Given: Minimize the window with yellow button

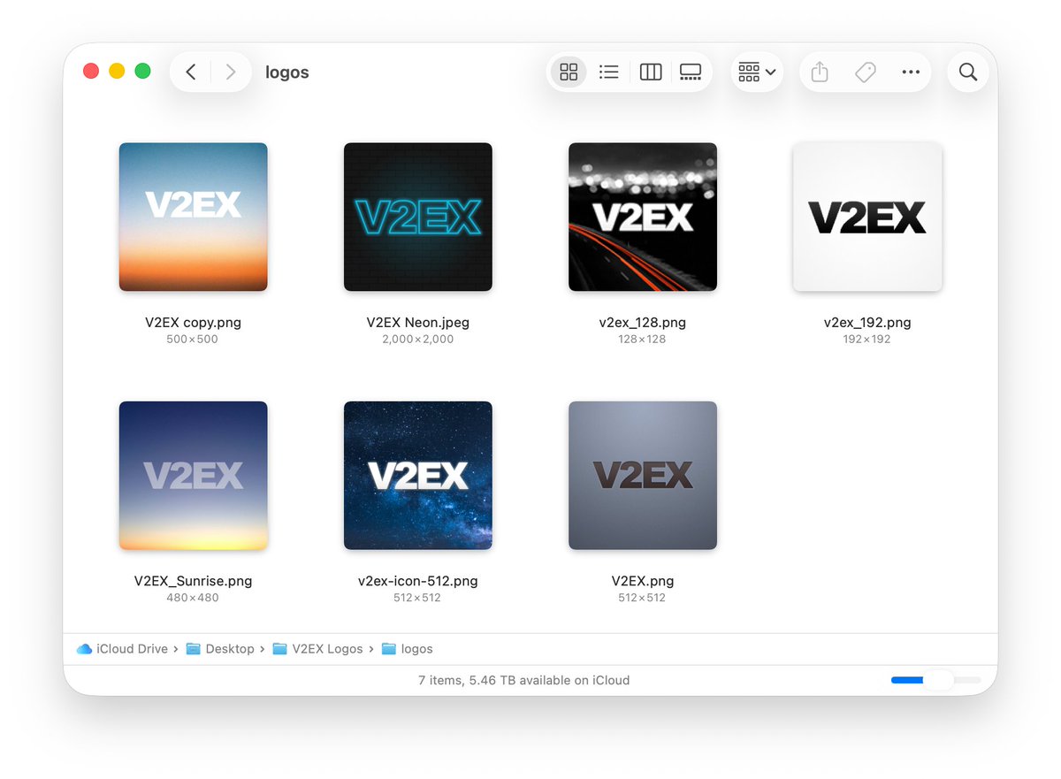Looking at the screenshot, I should pos(117,72).
